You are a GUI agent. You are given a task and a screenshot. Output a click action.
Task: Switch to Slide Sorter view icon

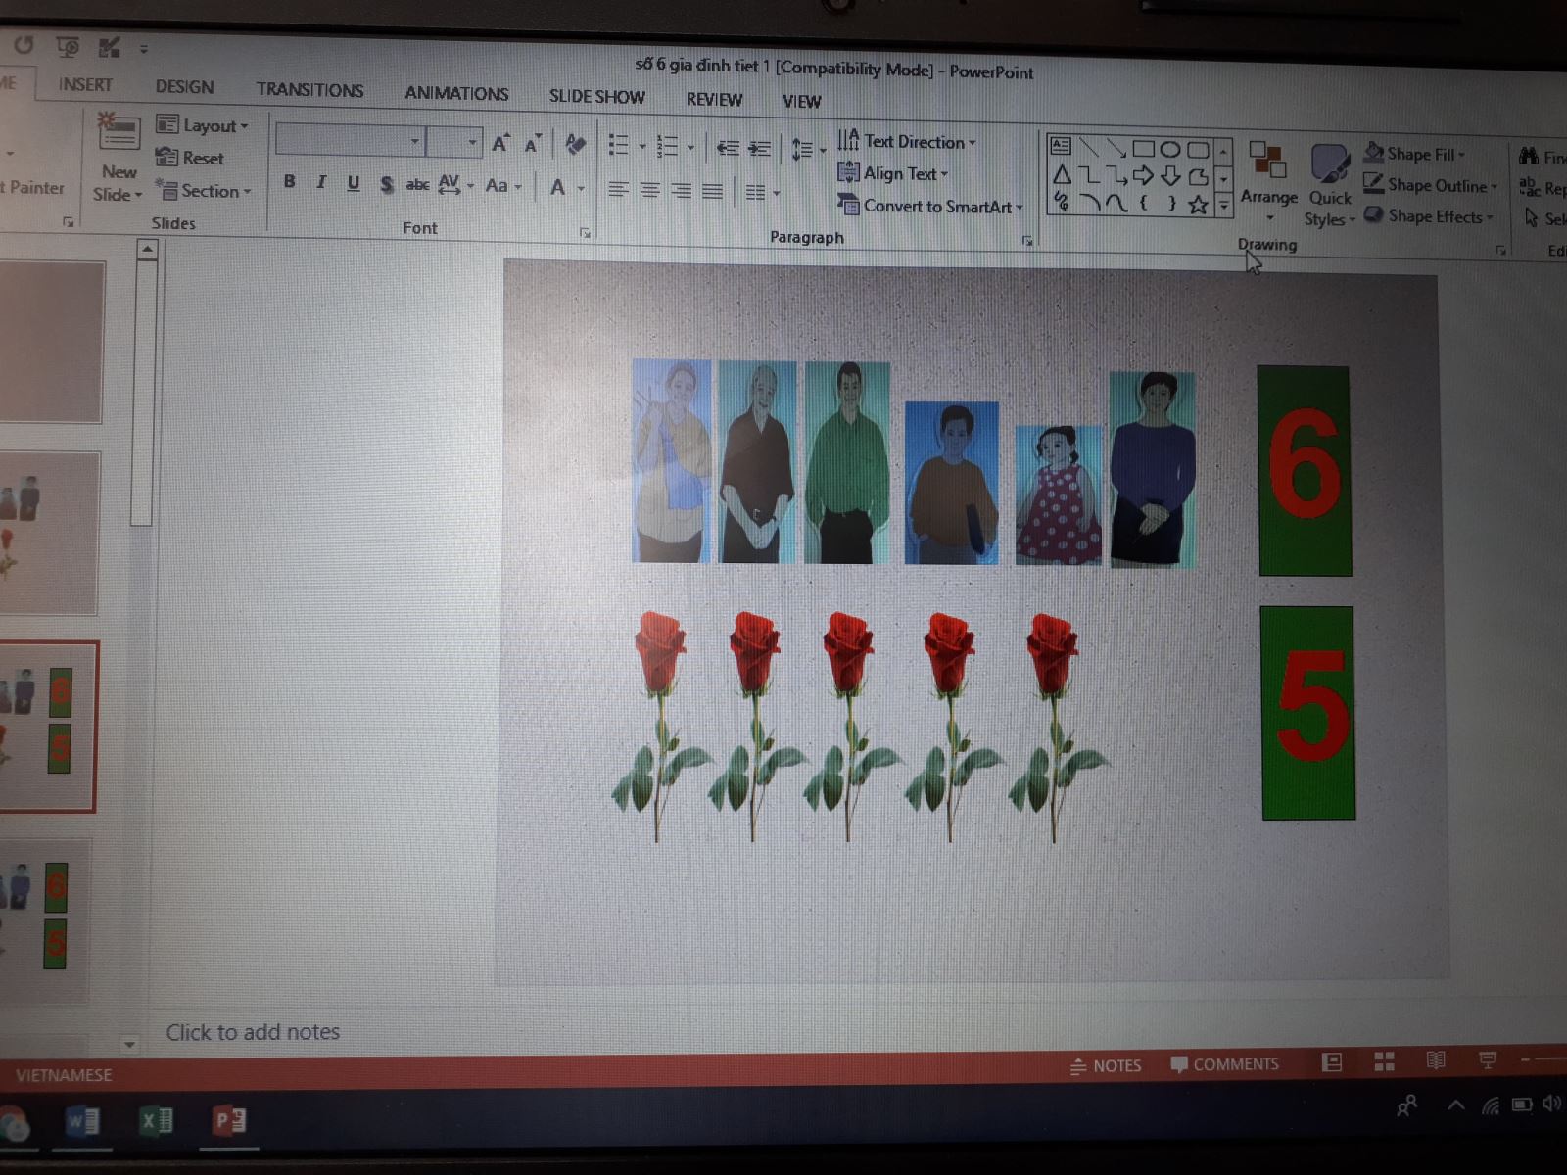click(x=1384, y=1061)
